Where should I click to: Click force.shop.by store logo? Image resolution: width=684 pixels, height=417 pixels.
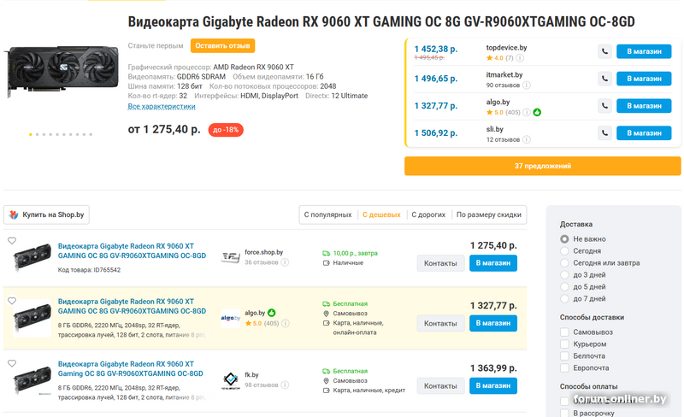230,257
